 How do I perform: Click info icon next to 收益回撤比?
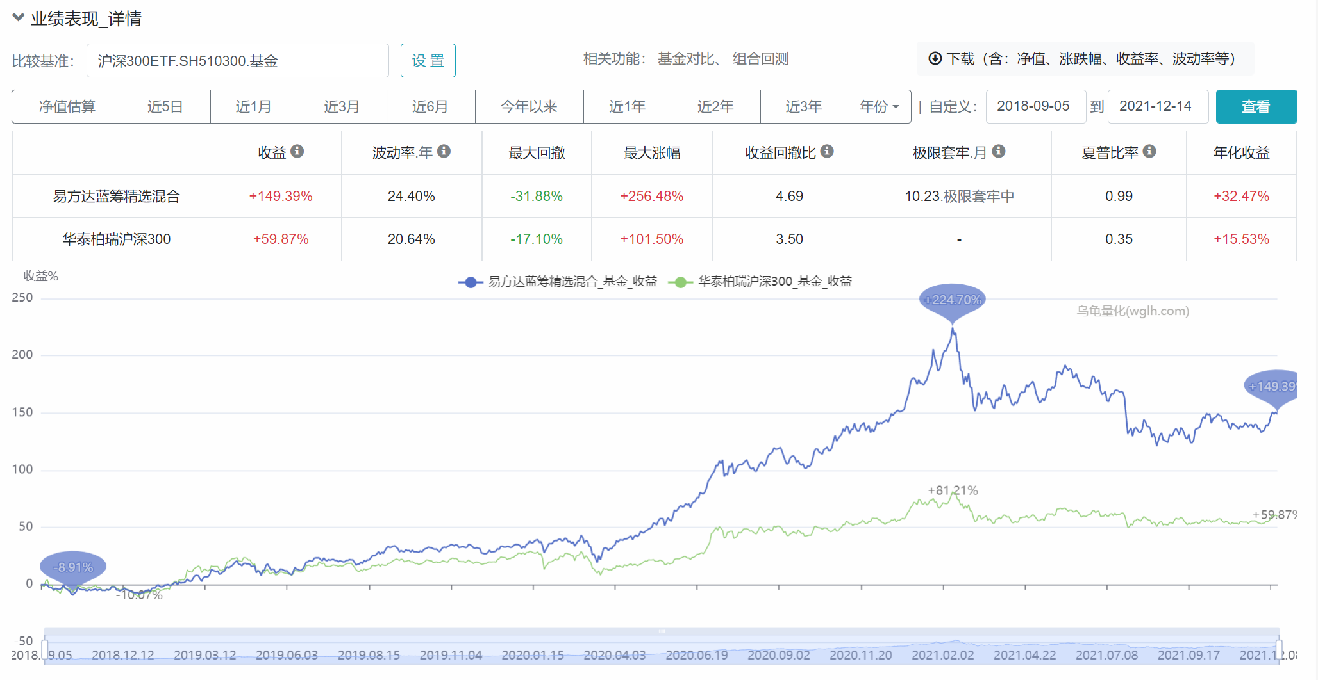[x=827, y=151]
